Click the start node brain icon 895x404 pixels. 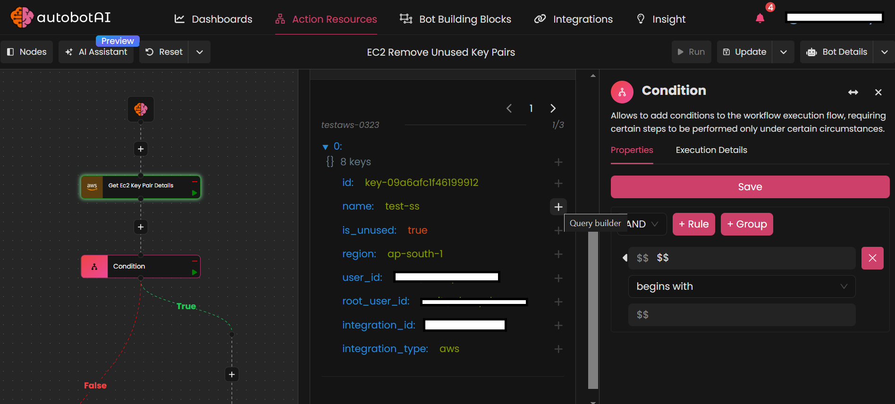(x=141, y=109)
